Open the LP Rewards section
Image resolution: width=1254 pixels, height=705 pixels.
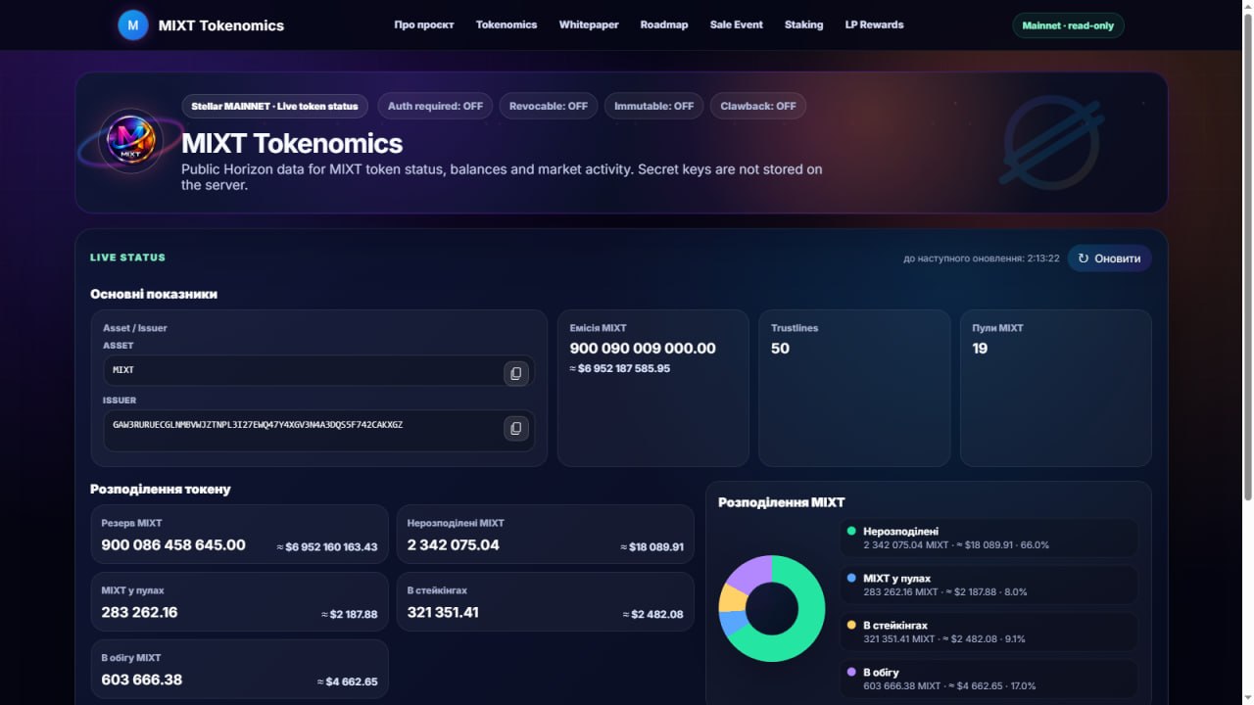[874, 24]
